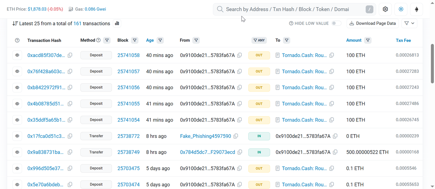This screenshot has width=435, height=189.
Task: Open the Block column filter
Action: click(134, 40)
